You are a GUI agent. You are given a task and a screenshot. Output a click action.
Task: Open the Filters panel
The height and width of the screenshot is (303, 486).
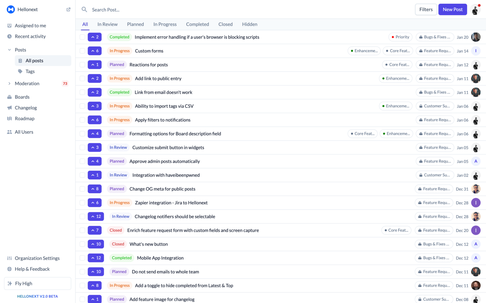coord(426,9)
